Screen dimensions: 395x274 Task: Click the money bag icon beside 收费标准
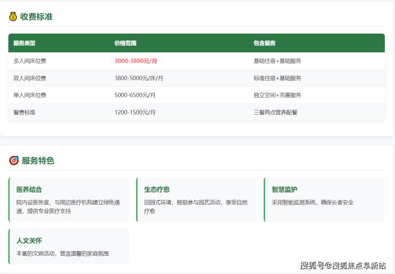[x=13, y=17]
